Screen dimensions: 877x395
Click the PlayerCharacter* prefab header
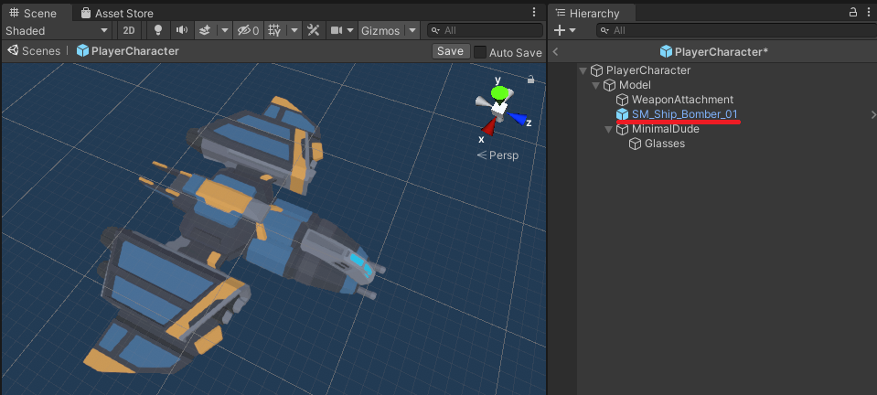pyautogui.click(x=713, y=51)
